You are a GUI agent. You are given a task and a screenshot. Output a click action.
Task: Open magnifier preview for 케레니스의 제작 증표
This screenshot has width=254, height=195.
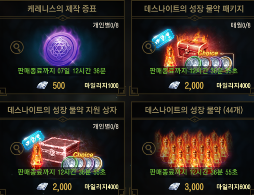[x=17, y=47]
